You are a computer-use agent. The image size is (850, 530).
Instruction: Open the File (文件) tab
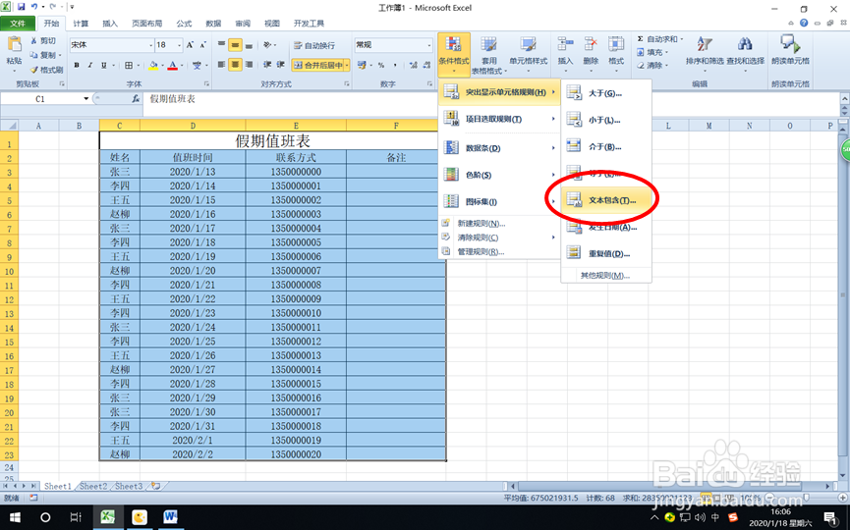coord(18,24)
